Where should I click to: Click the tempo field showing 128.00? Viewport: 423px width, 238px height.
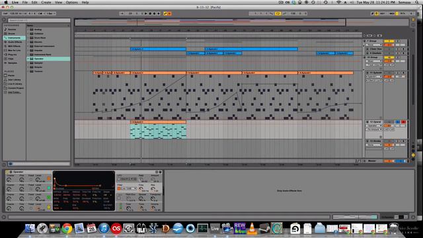click(13, 13)
